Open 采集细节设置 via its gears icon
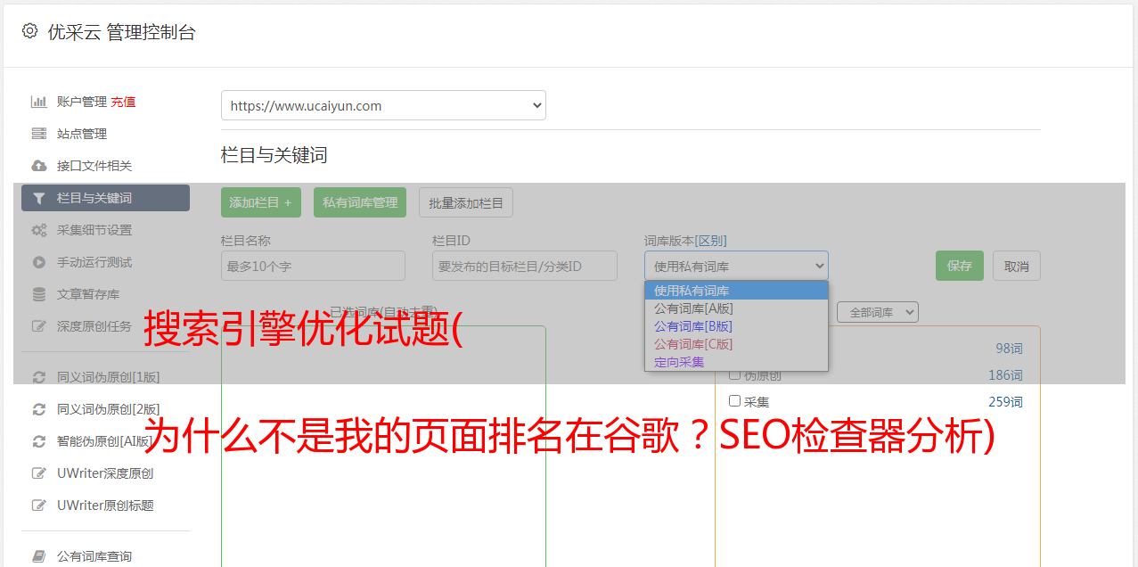 (39, 230)
